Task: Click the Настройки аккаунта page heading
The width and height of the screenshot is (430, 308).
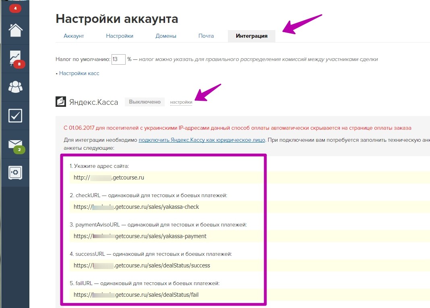Action: pyautogui.click(x=117, y=19)
